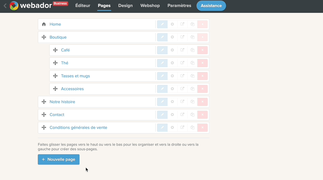Screen dimensions: 323x180
Task: Delete the Contact page
Action: [x=202, y=115]
